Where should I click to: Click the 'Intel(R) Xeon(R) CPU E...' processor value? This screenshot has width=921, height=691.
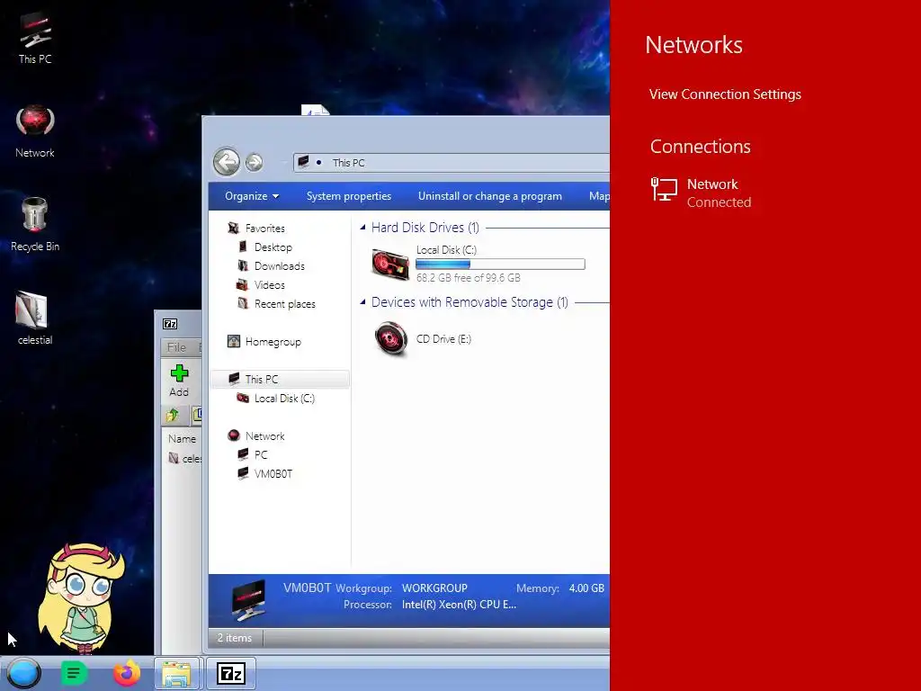tap(459, 605)
